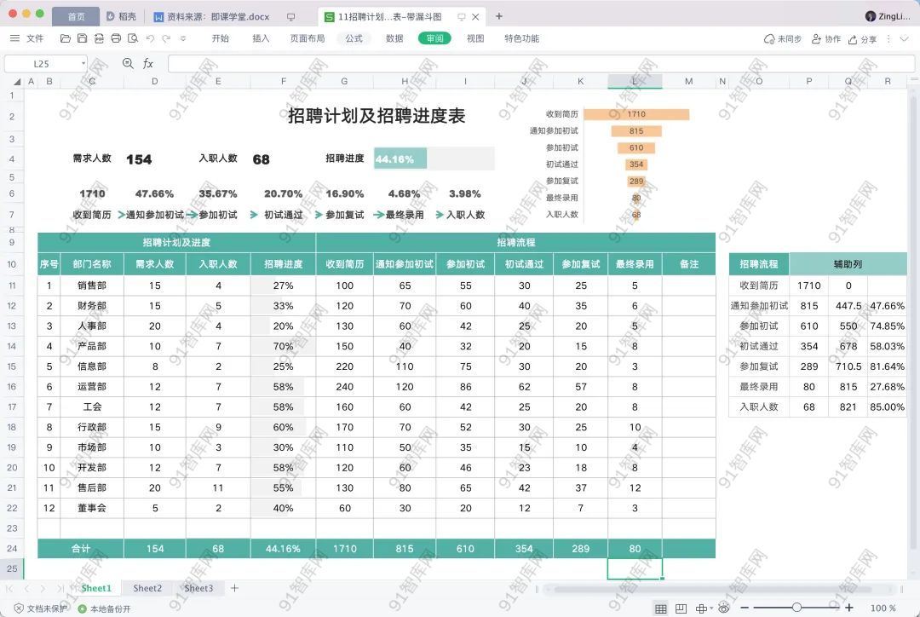Export the spreadsheet to PDF
The image size is (920, 617).
[98, 38]
